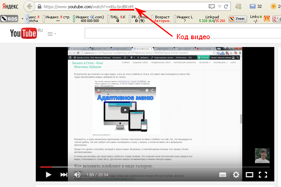Mute the video volume
Screen dimensions: 281x187
pyautogui.click(x=77, y=175)
